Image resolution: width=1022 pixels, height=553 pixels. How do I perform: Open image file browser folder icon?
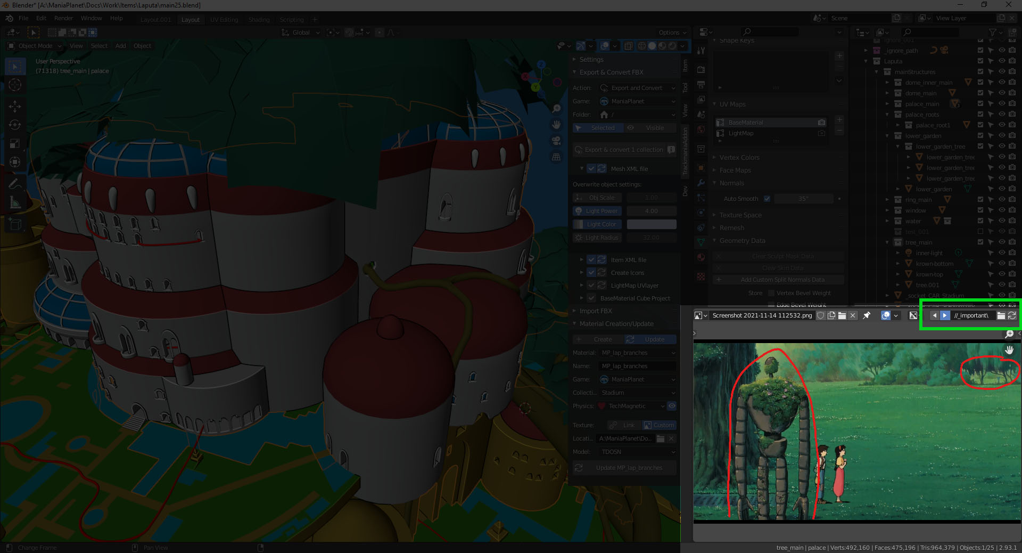(842, 315)
